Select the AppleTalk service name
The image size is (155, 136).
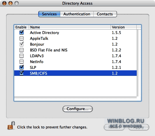(39, 39)
